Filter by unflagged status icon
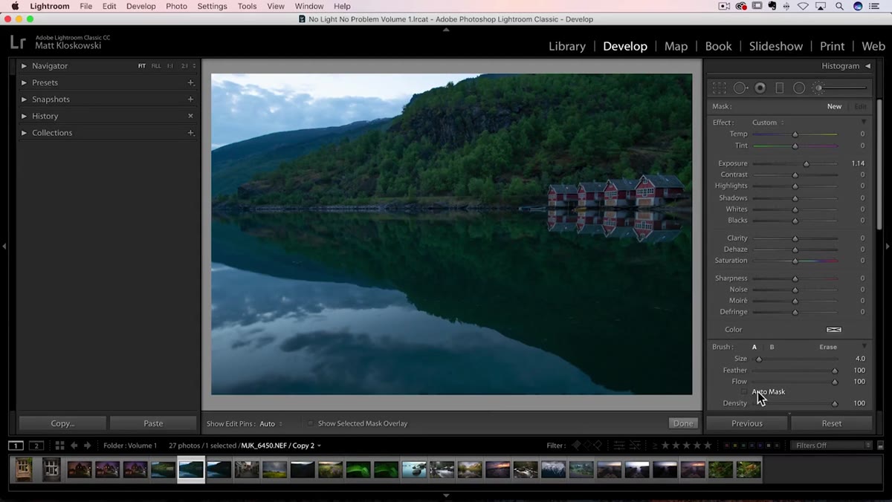The width and height of the screenshot is (892, 502). (x=587, y=446)
